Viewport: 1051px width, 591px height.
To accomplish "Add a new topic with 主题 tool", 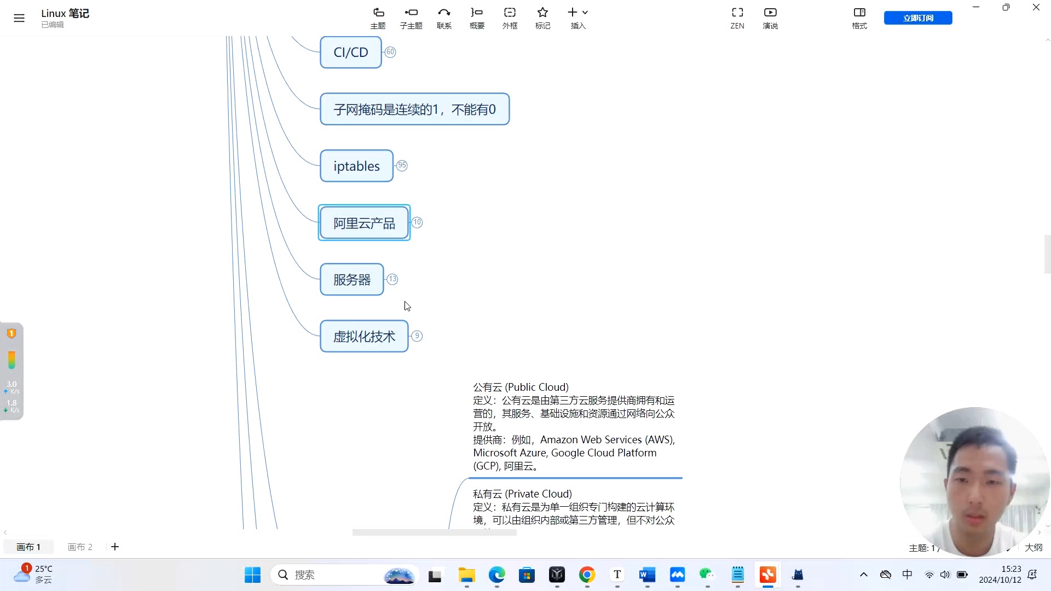I will [378, 18].
